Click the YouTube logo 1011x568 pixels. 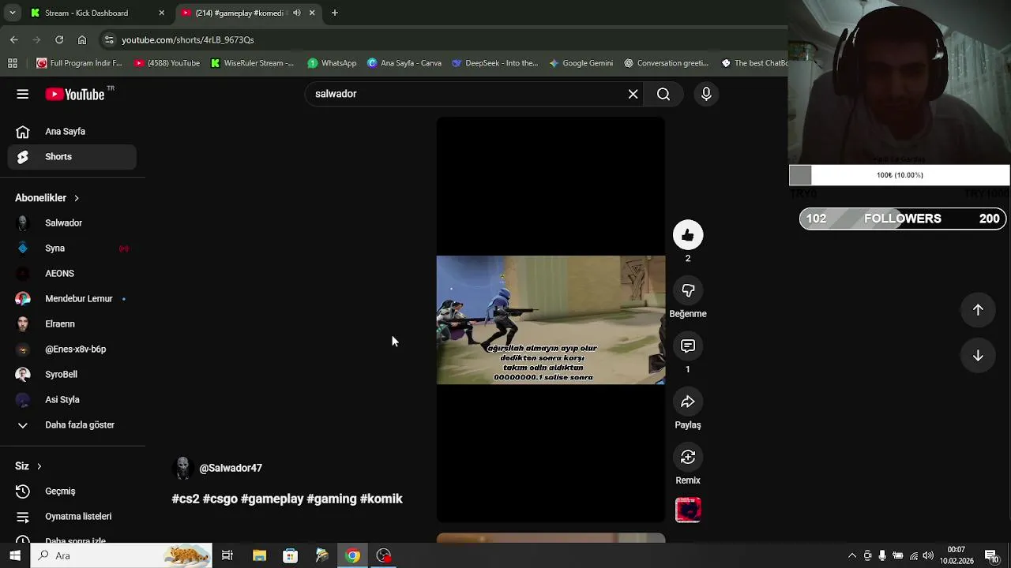[x=75, y=94]
